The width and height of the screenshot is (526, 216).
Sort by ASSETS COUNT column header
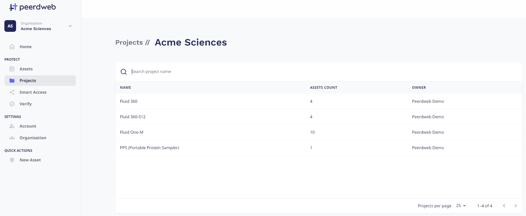pyautogui.click(x=323, y=88)
